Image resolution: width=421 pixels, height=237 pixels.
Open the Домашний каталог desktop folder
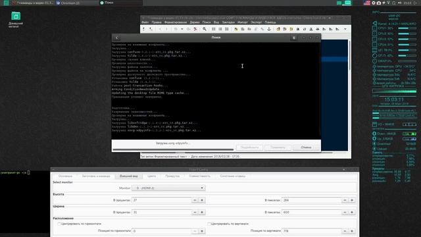[16, 19]
